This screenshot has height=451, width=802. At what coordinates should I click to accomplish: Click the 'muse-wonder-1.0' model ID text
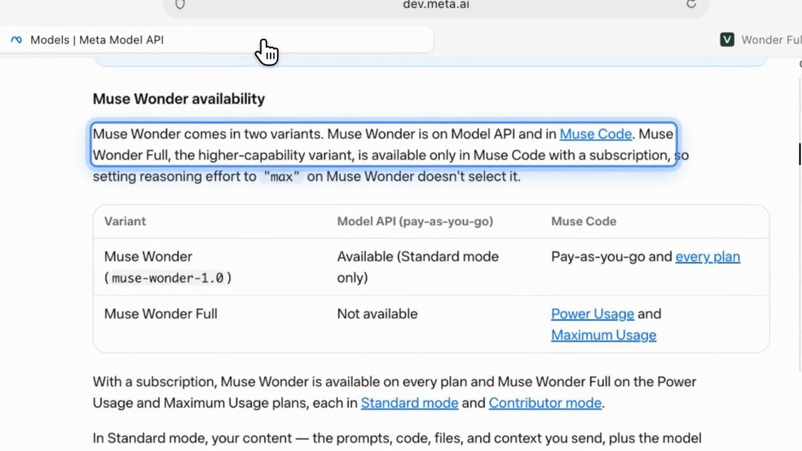pos(167,278)
